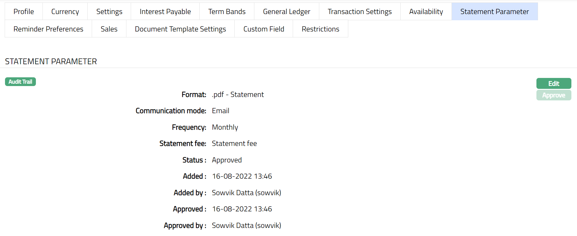
Task: Click the active Statement Parameter tab
Action: [494, 12]
